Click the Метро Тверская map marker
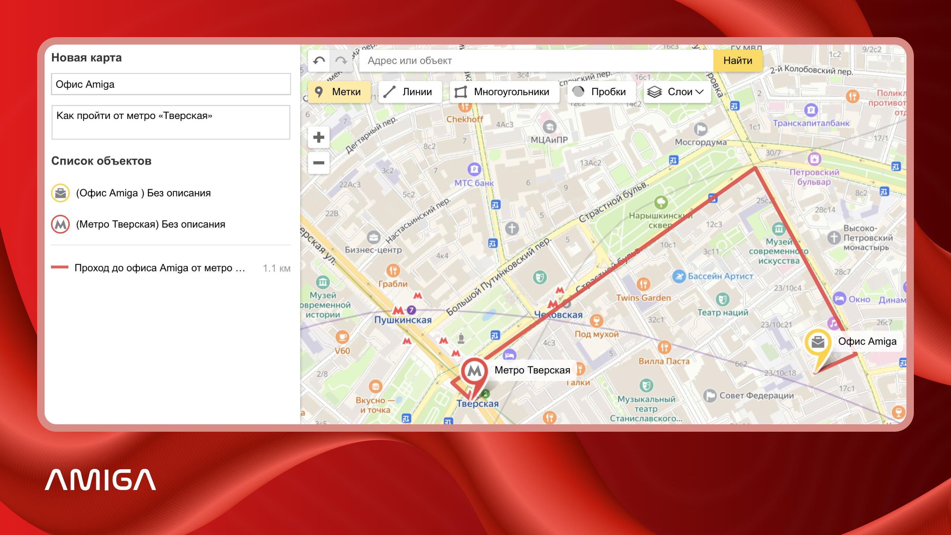Viewport: 951px width, 535px height. pos(474,371)
